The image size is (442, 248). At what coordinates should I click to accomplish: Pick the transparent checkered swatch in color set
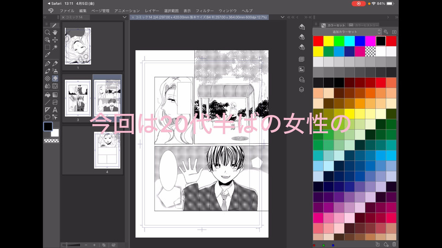370,51
